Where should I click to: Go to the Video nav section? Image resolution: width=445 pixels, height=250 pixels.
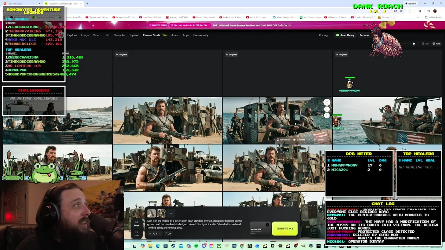pyautogui.click(x=97, y=35)
